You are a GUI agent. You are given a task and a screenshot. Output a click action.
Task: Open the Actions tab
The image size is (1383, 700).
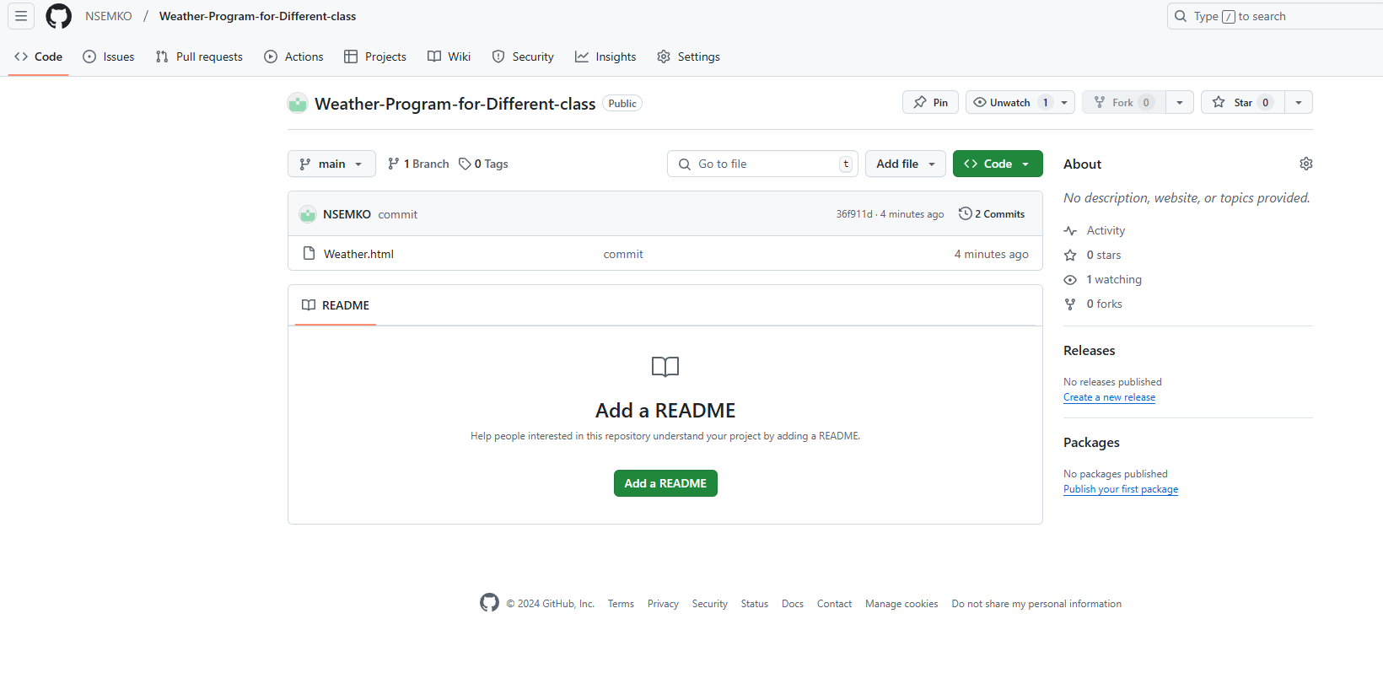pyautogui.click(x=293, y=57)
